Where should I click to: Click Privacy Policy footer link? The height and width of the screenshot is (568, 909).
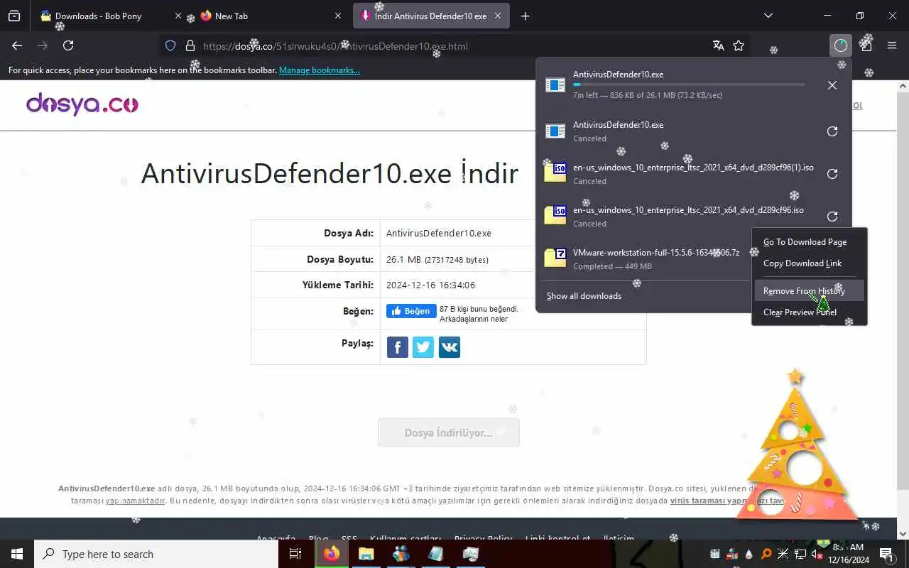[x=483, y=537]
